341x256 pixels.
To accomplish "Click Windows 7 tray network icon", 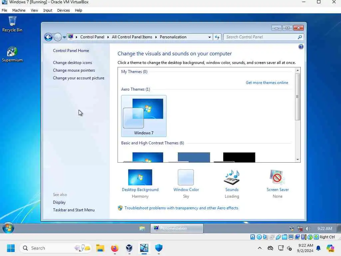I will coord(300,229).
